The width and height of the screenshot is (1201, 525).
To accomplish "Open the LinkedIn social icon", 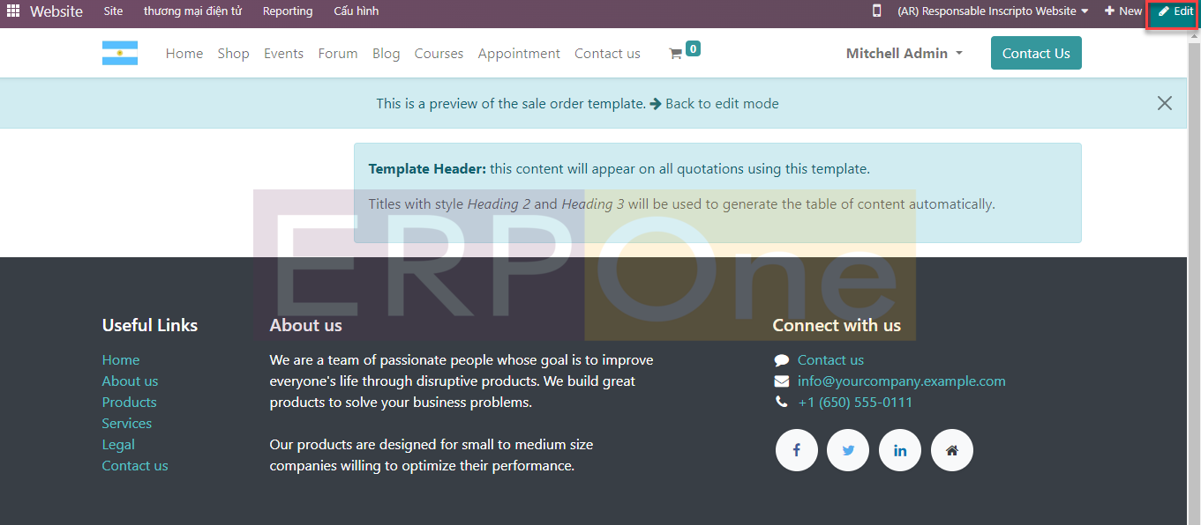I will [x=900, y=450].
